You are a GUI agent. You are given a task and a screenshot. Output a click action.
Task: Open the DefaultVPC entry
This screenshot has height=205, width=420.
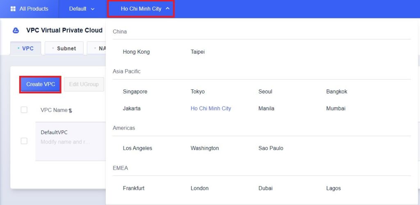54,132
